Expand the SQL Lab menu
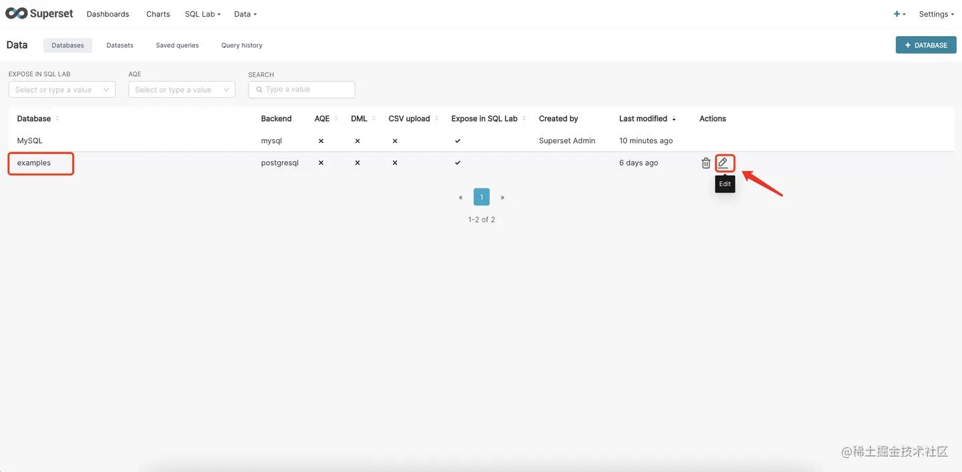The height and width of the screenshot is (472, 962). click(x=202, y=14)
